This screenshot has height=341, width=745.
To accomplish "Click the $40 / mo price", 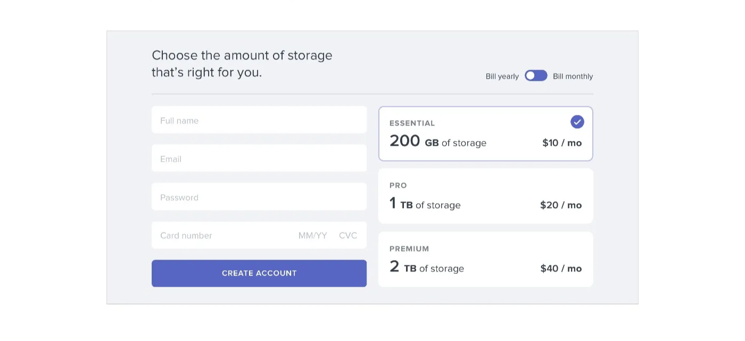I will coord(560,269).
